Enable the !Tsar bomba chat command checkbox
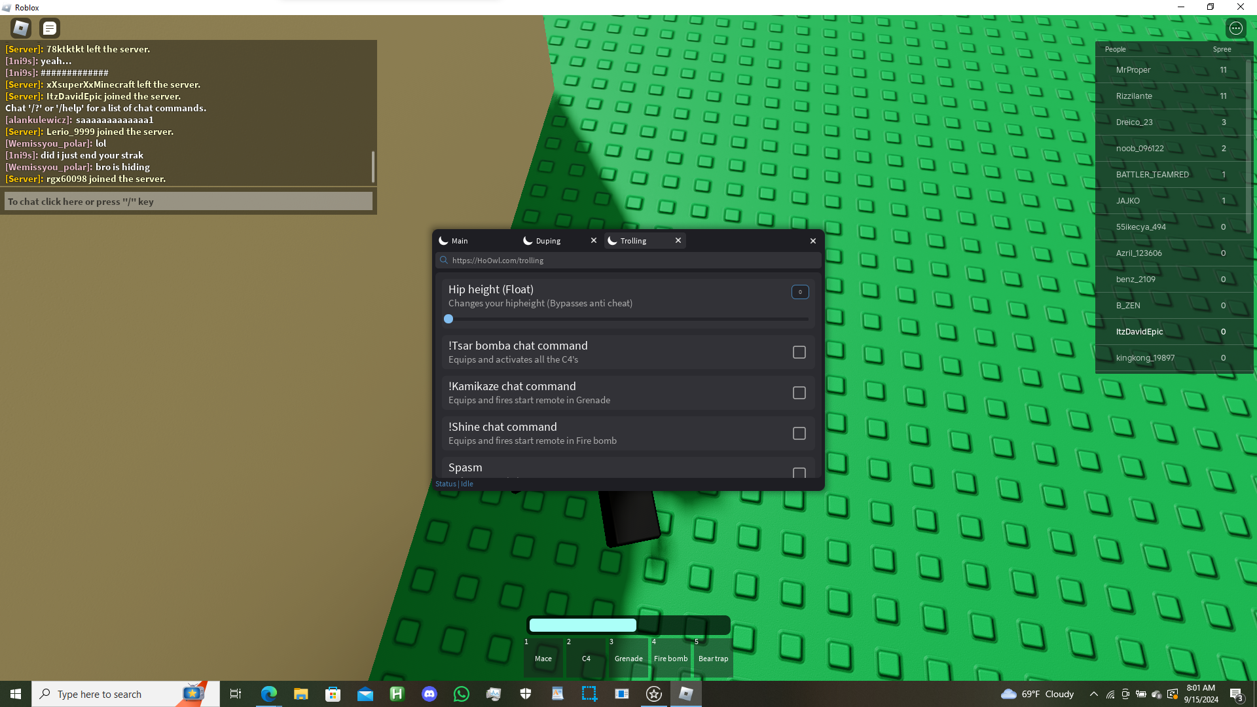 point(799,352)
